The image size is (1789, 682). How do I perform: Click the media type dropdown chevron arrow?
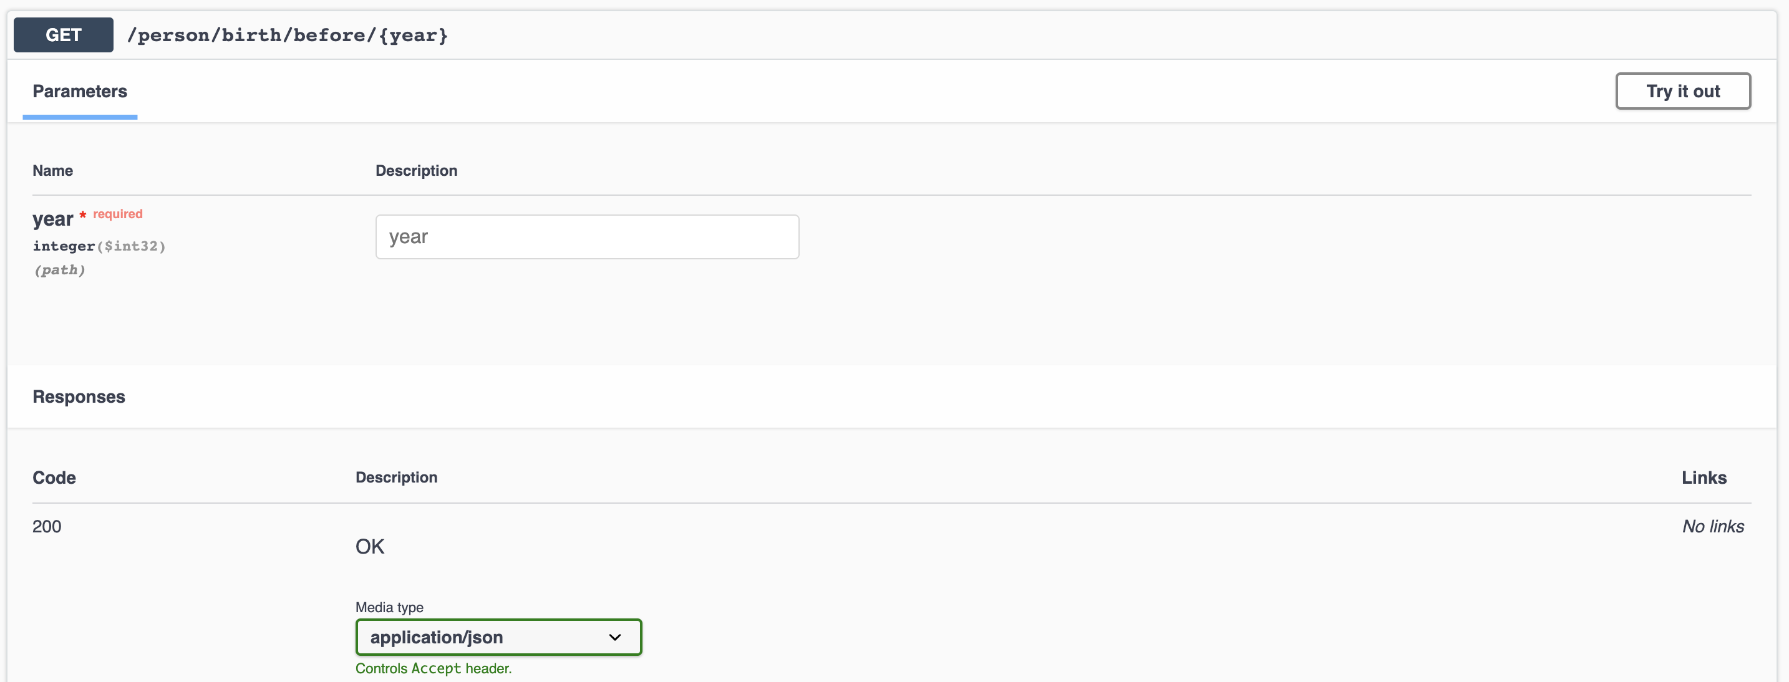pos(614,637)
